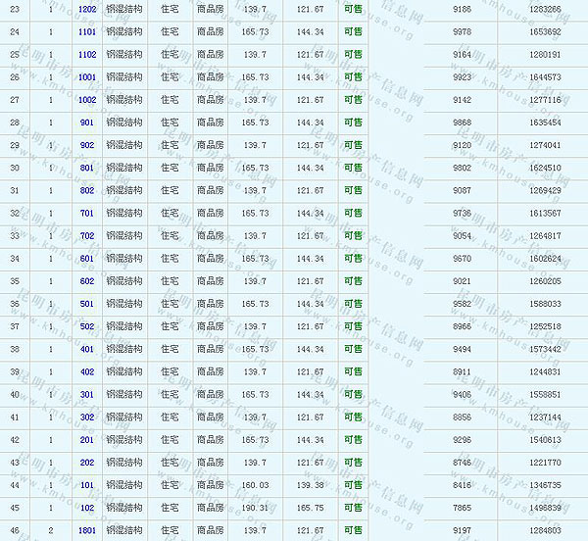Viewport: 588px width, 541px height.
Task: Open room 101 link
Action: (87, 485)
